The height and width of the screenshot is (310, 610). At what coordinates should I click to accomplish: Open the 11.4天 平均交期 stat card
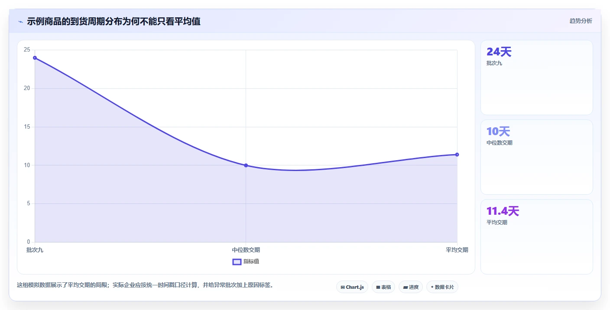536,237
